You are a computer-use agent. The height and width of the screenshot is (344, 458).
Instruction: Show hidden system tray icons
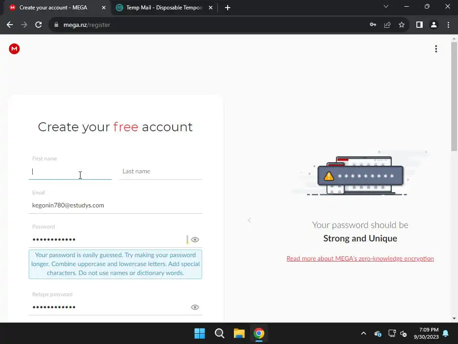[x=364, y=333]
